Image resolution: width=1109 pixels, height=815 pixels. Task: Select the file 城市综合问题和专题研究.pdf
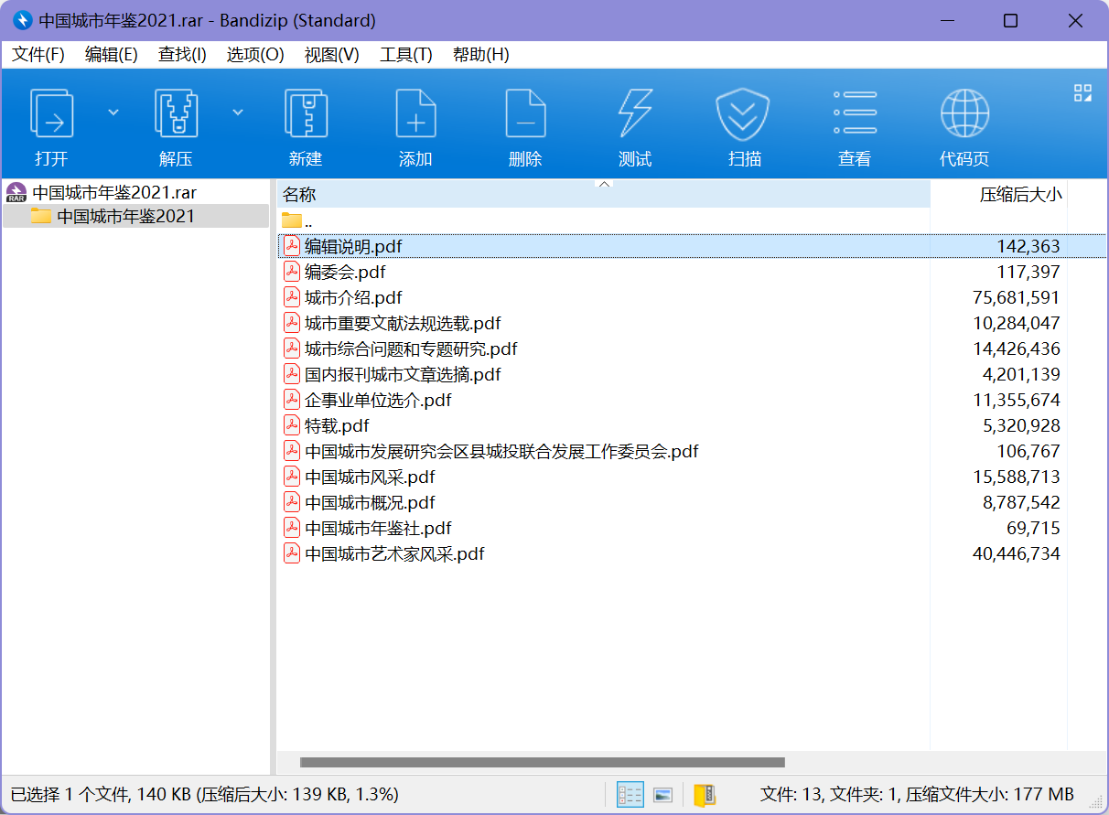(411, 349)
